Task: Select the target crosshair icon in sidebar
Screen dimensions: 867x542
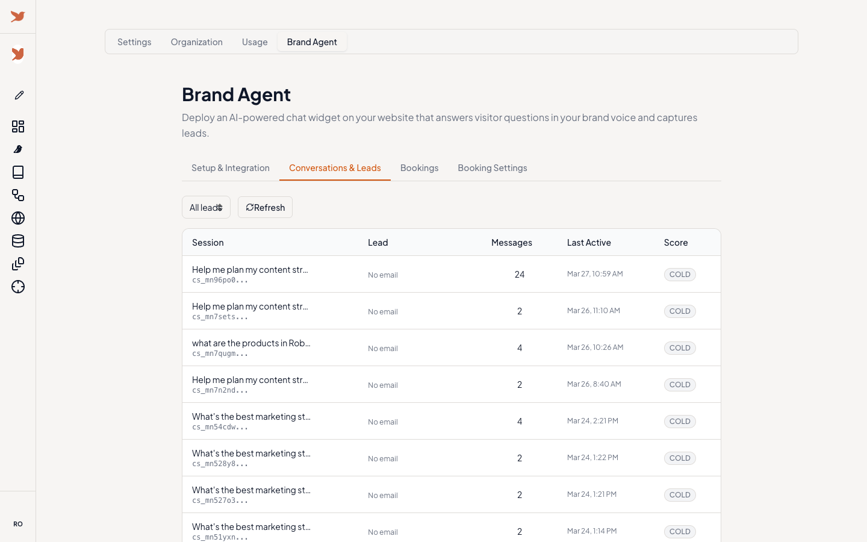Action: tap(18, 287)
